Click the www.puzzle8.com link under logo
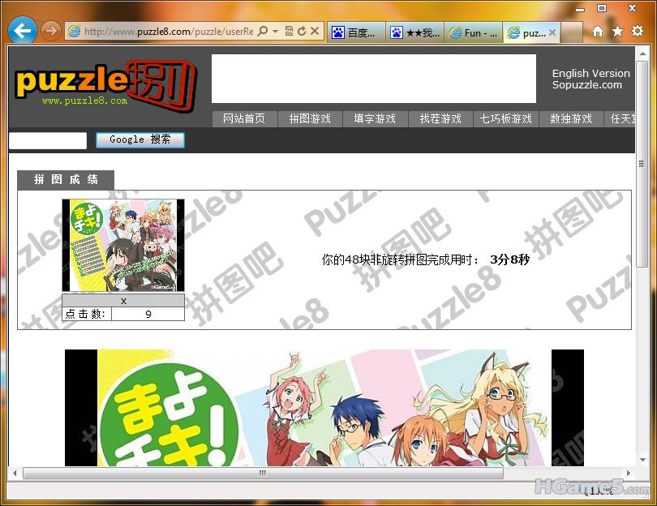The image size is (657, 506). click(84, 101)
